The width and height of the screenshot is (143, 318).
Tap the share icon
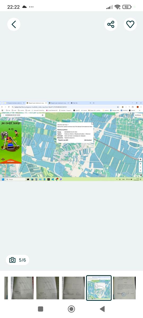(111, 24)
